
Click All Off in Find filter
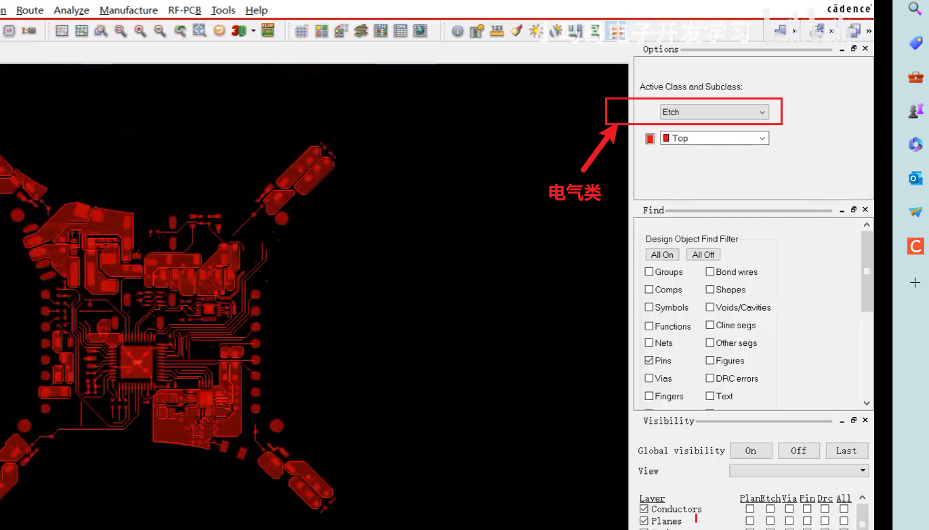click(x=703, y=255)
